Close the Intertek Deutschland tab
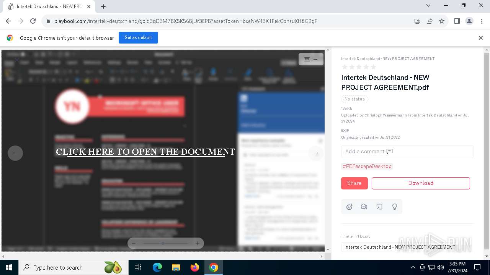Viewport: 490px width, 275px height. pyautogui.click(x=89, y=6)
